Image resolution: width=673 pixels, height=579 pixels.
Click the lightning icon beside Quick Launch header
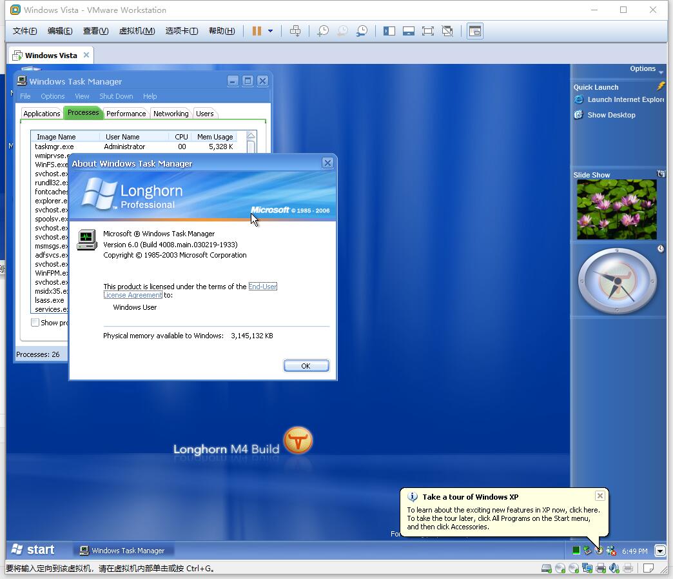tap(661, 86)
